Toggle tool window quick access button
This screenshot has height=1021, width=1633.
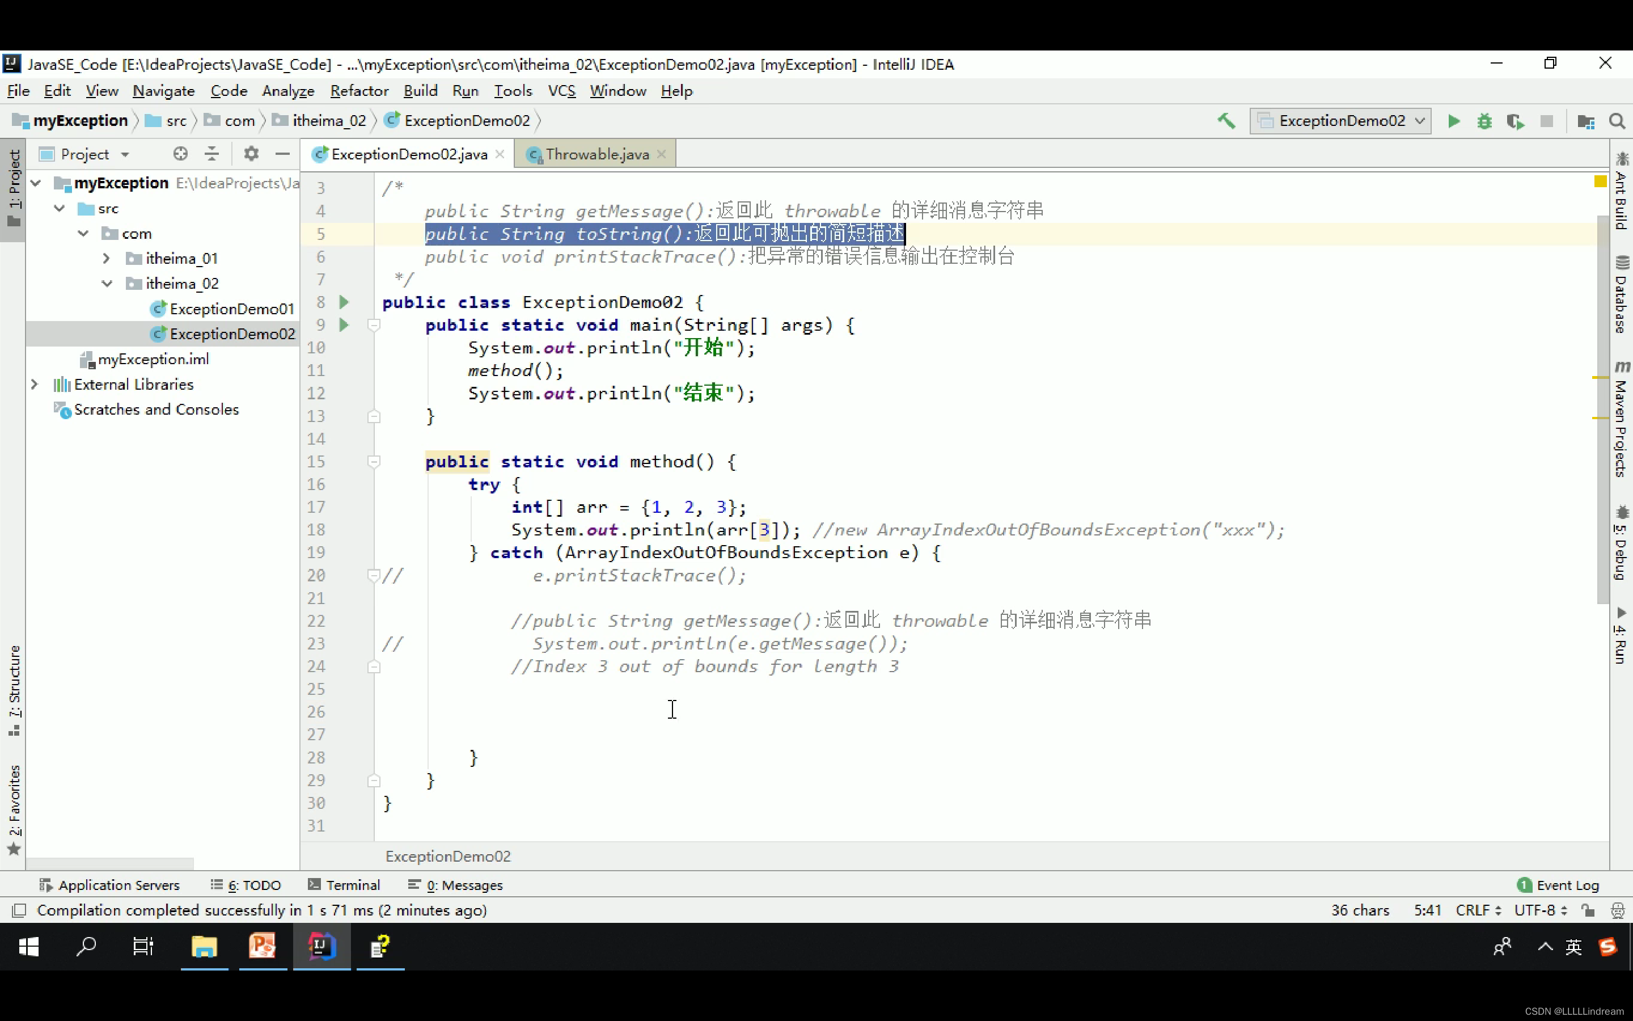19,910
